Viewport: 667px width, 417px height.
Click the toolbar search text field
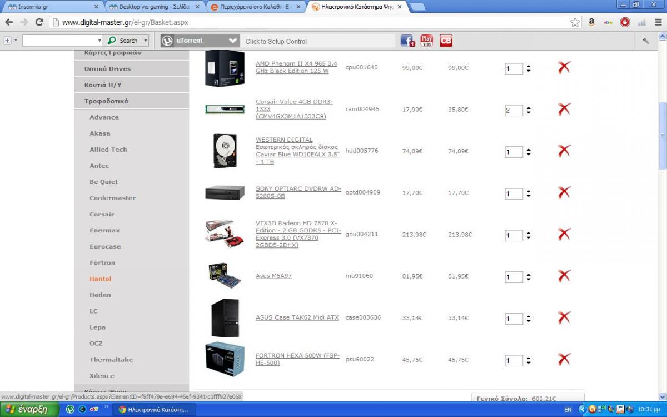(60, 41)
